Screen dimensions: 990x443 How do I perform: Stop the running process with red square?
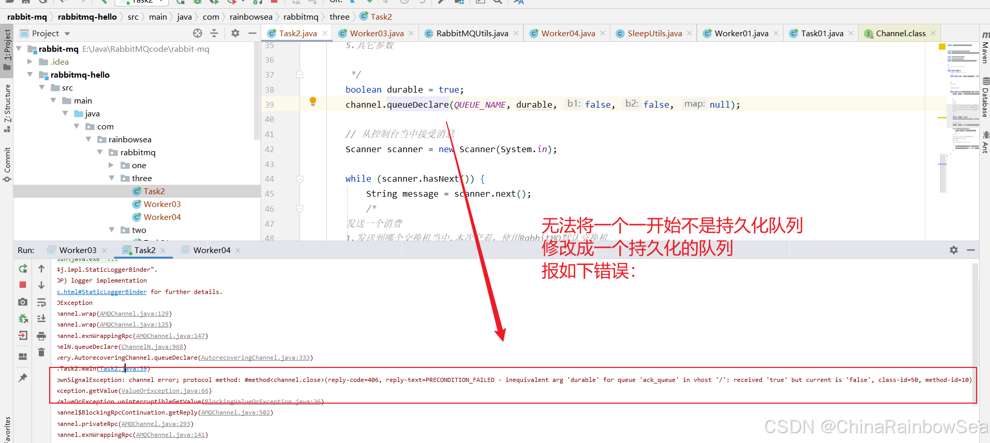[23, 285]
